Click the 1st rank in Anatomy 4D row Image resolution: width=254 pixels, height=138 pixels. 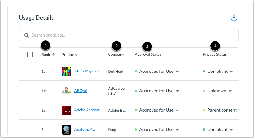[44, 130]
